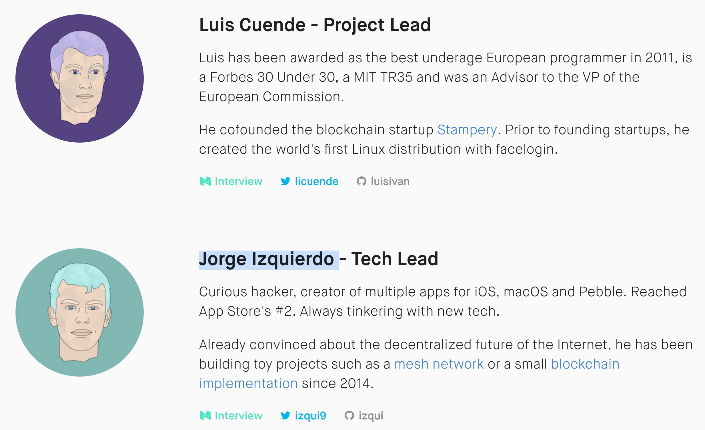Click the Medium icon beside Luis's Interview
705x430 pixels.
(x=205, y=181)
